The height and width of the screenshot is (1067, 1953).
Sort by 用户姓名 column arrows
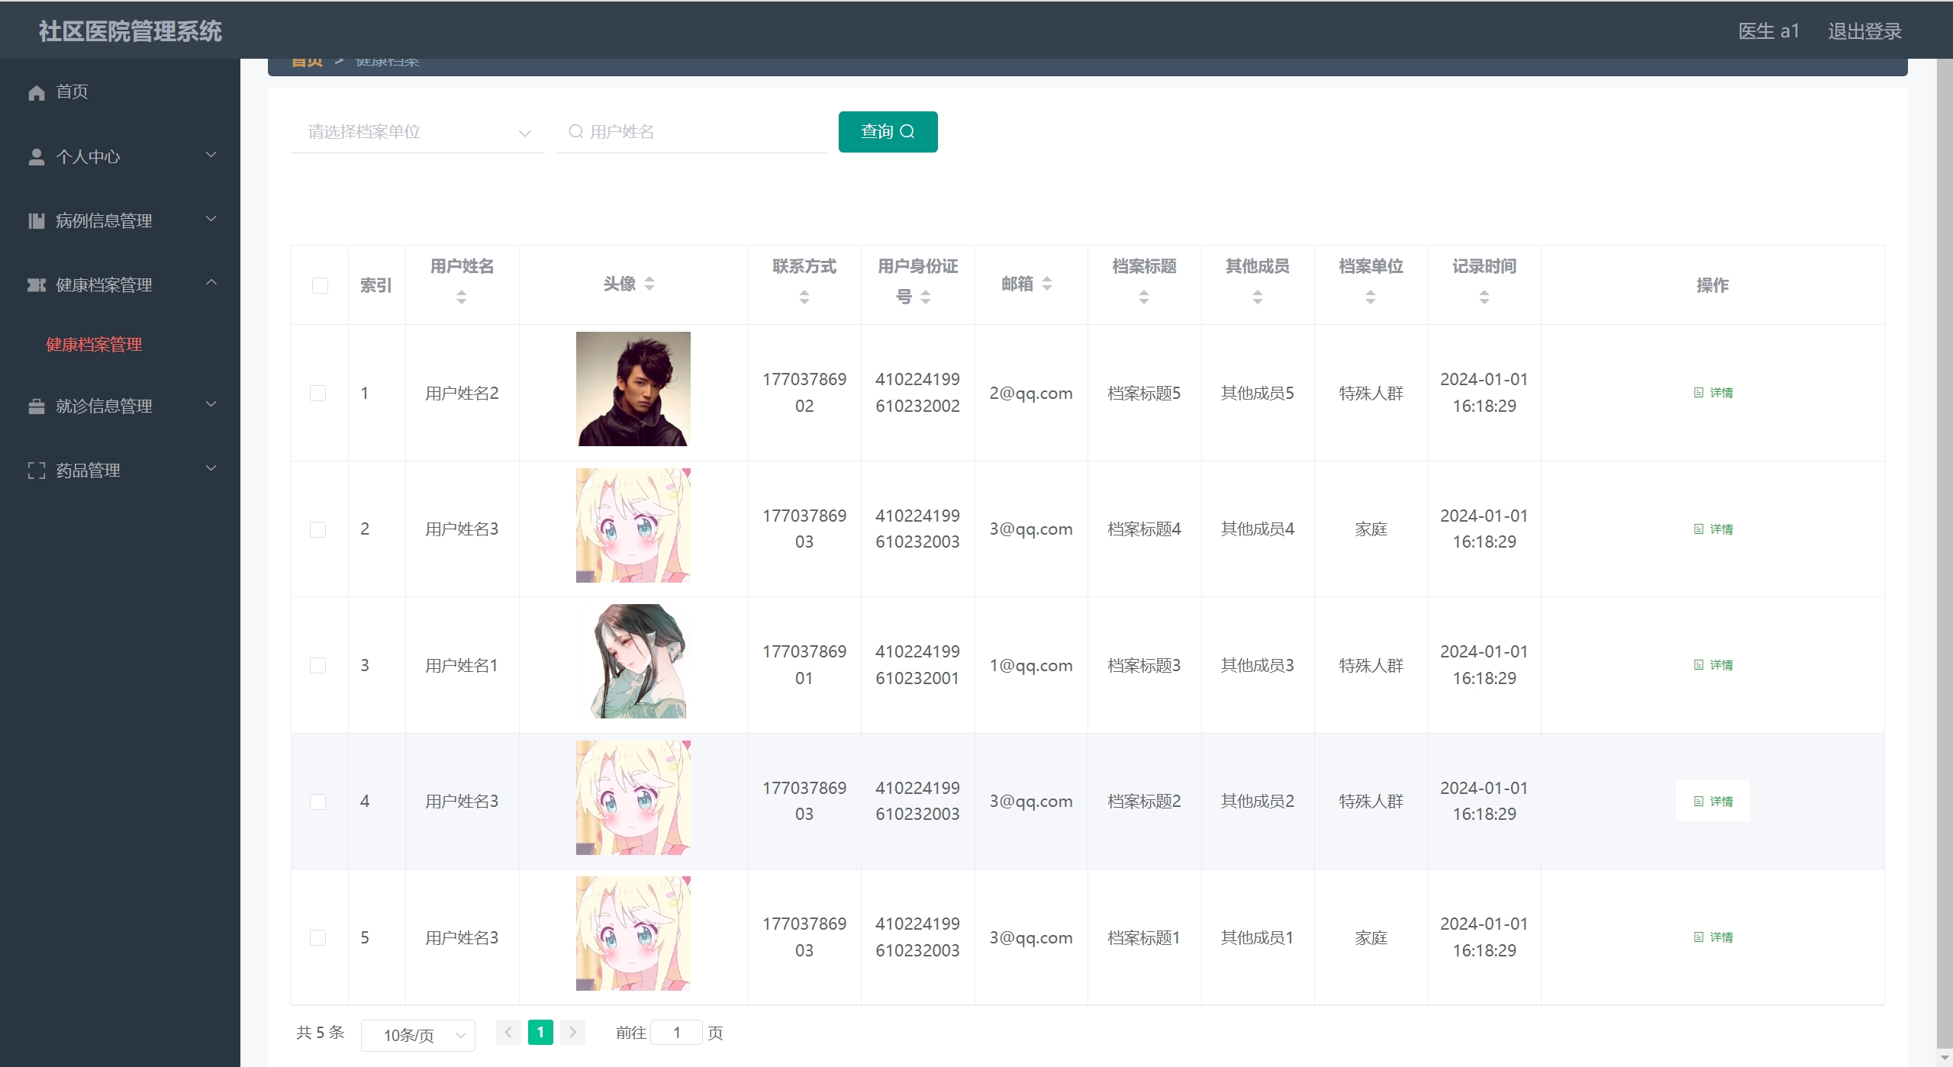[461, 297]
